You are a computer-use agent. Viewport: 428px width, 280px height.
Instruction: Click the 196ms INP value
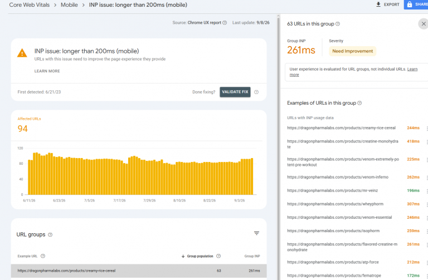[414, 190]
